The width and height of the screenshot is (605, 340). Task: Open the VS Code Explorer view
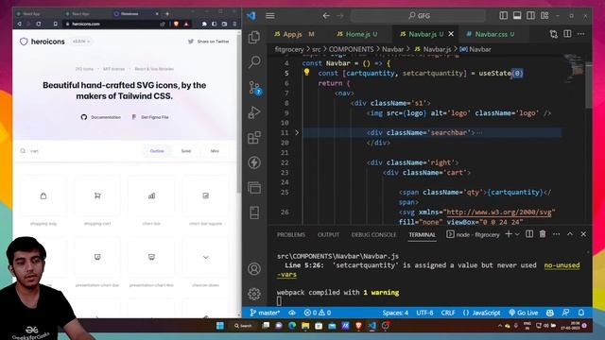coord(254,38)
